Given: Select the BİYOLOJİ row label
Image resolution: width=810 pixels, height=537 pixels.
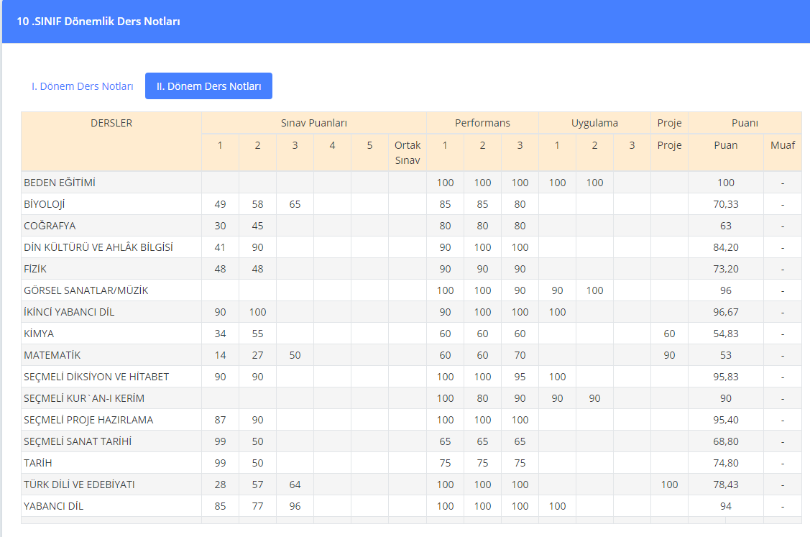Looking at the screenshot, I should coord(45,204).
